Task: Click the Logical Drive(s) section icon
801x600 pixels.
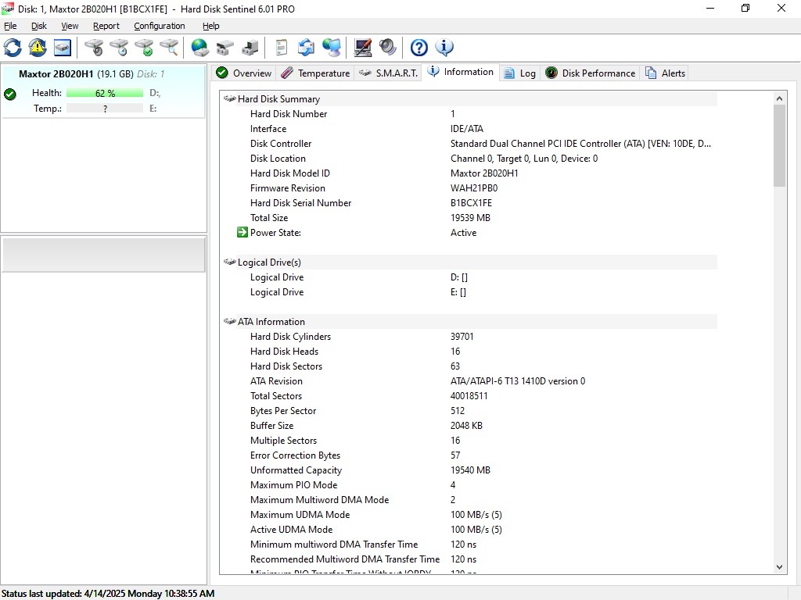Action: point(229,262)
